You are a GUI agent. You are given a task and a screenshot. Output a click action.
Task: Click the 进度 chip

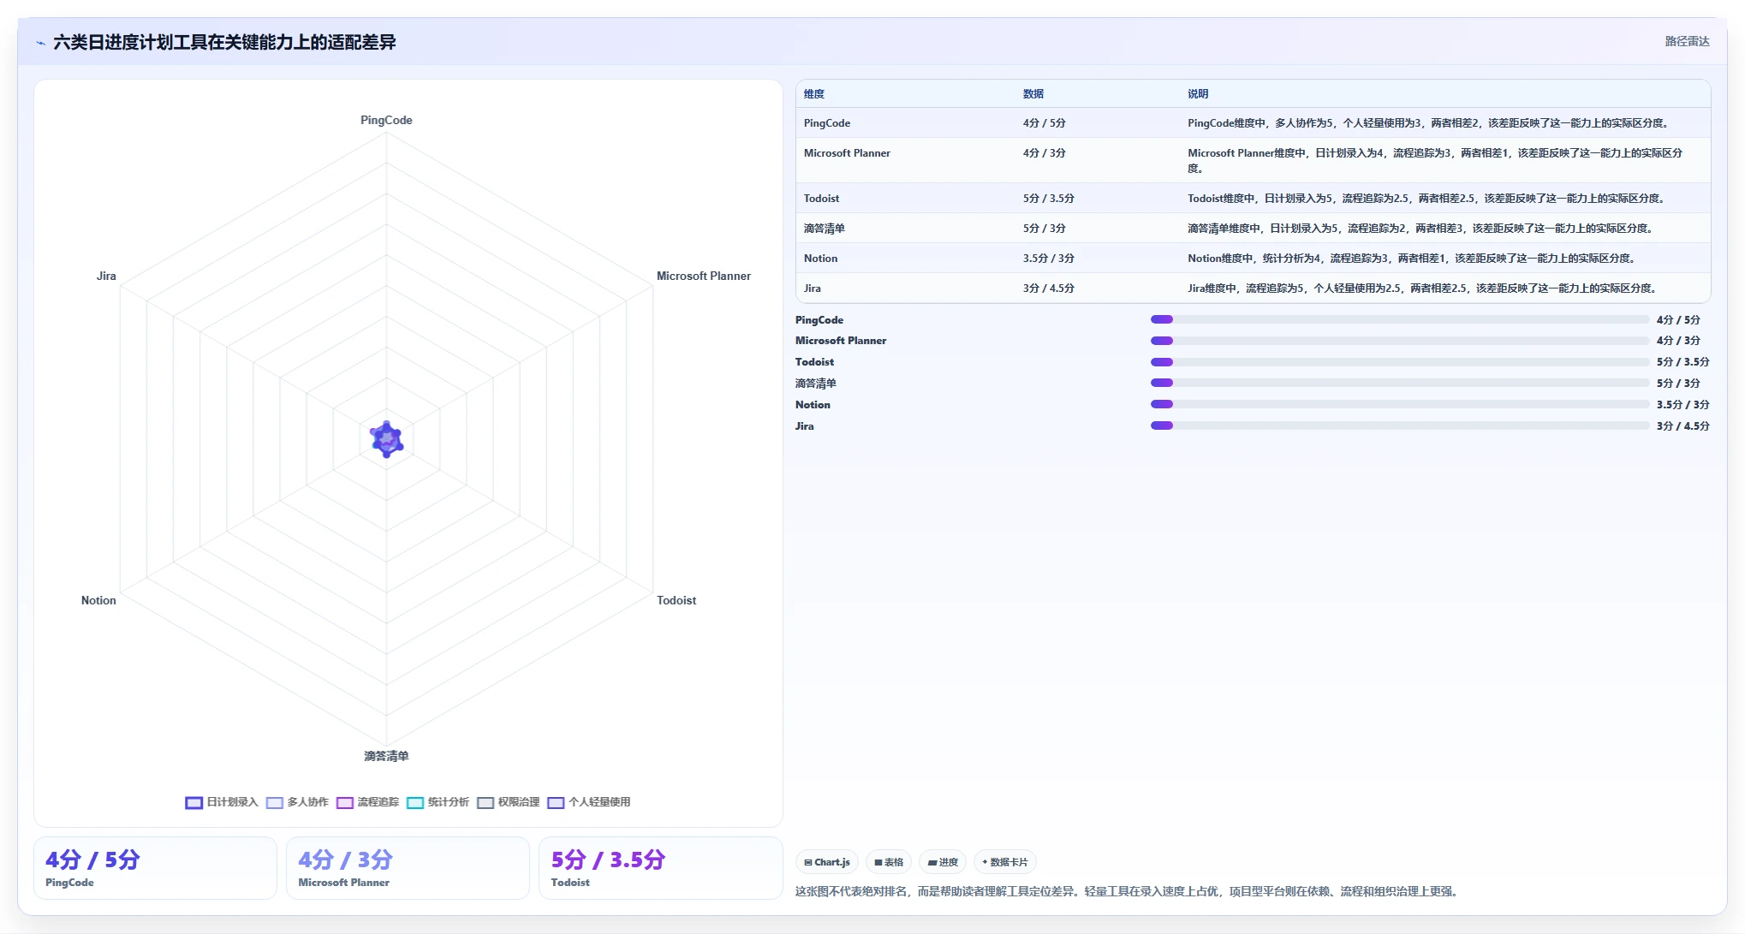943,862
